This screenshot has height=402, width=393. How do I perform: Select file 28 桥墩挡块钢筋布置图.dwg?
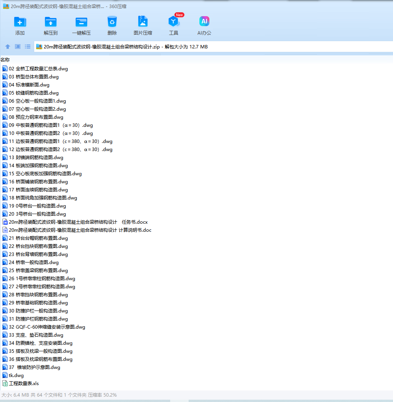point(35,295)
